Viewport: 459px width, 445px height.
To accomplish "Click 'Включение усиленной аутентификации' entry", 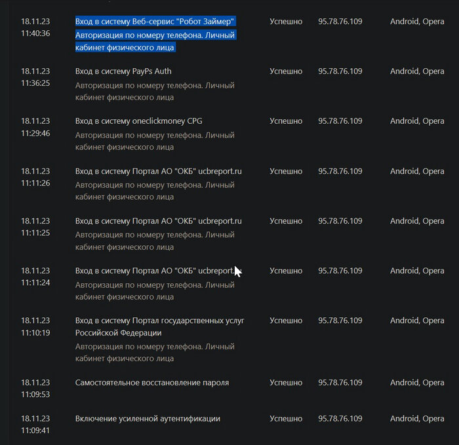I will click(x=148, y=418).
